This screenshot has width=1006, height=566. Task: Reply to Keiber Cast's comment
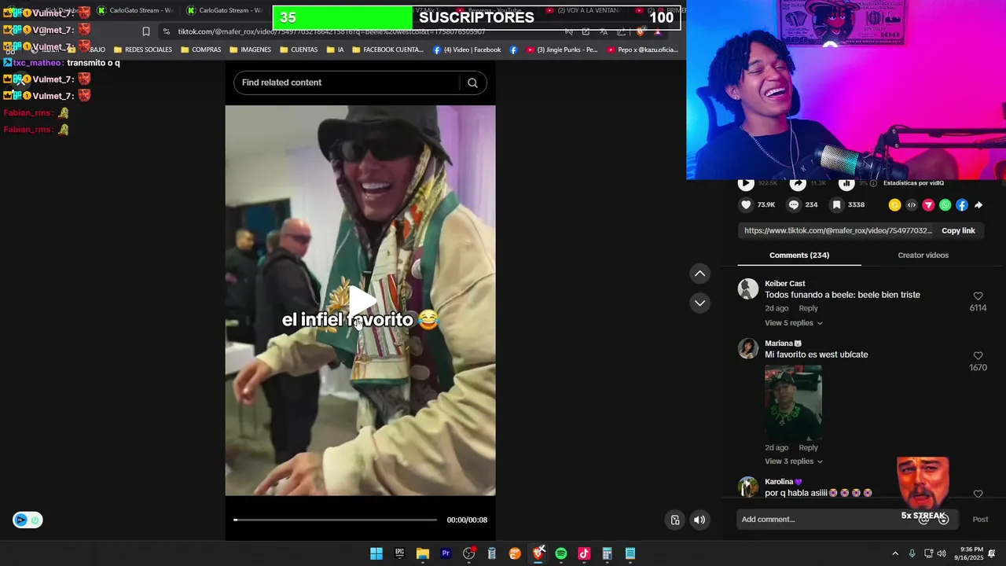click(808, 308)
